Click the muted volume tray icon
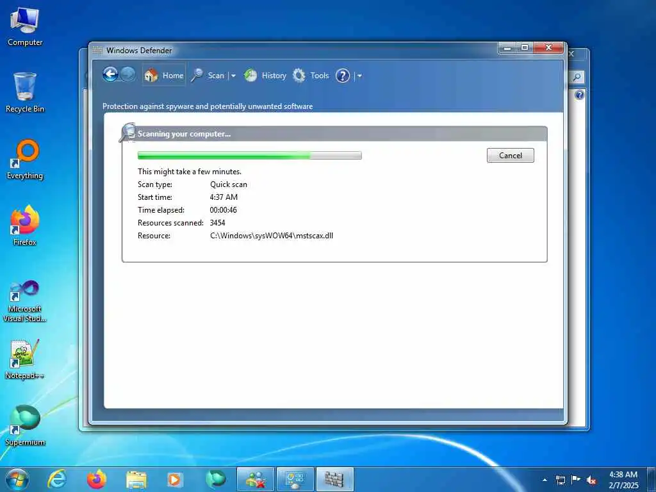The width and height of the screenshot is (656, 492). tap(591, 480)
